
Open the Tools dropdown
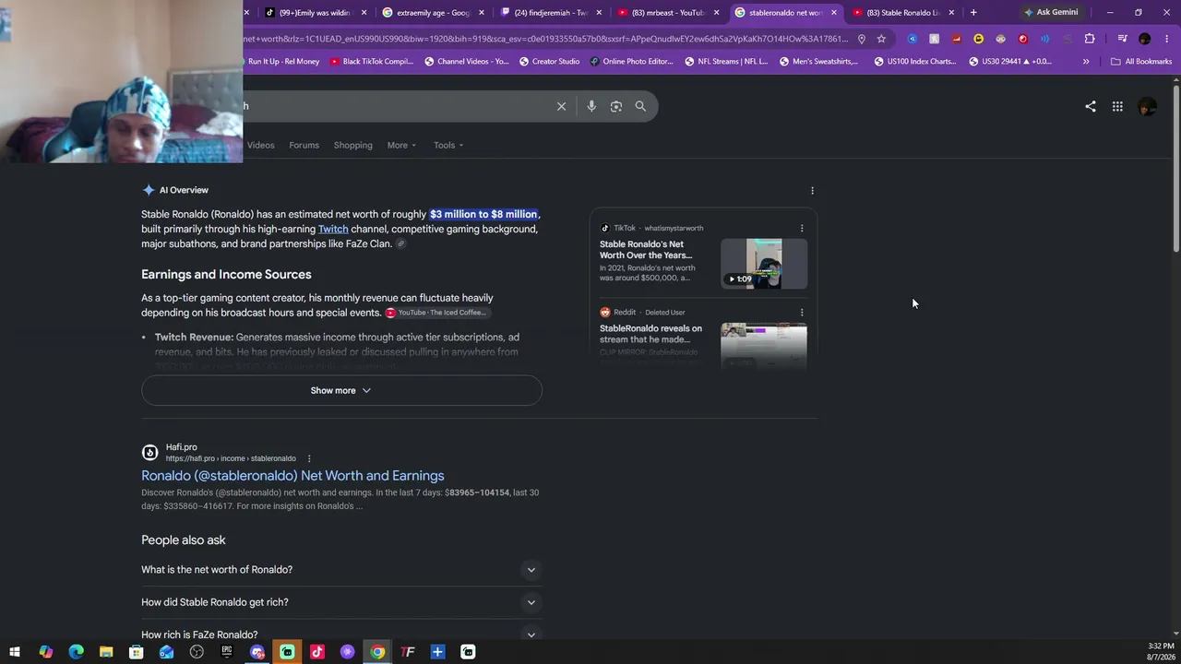pyautogui.click(x=448, y=145)
